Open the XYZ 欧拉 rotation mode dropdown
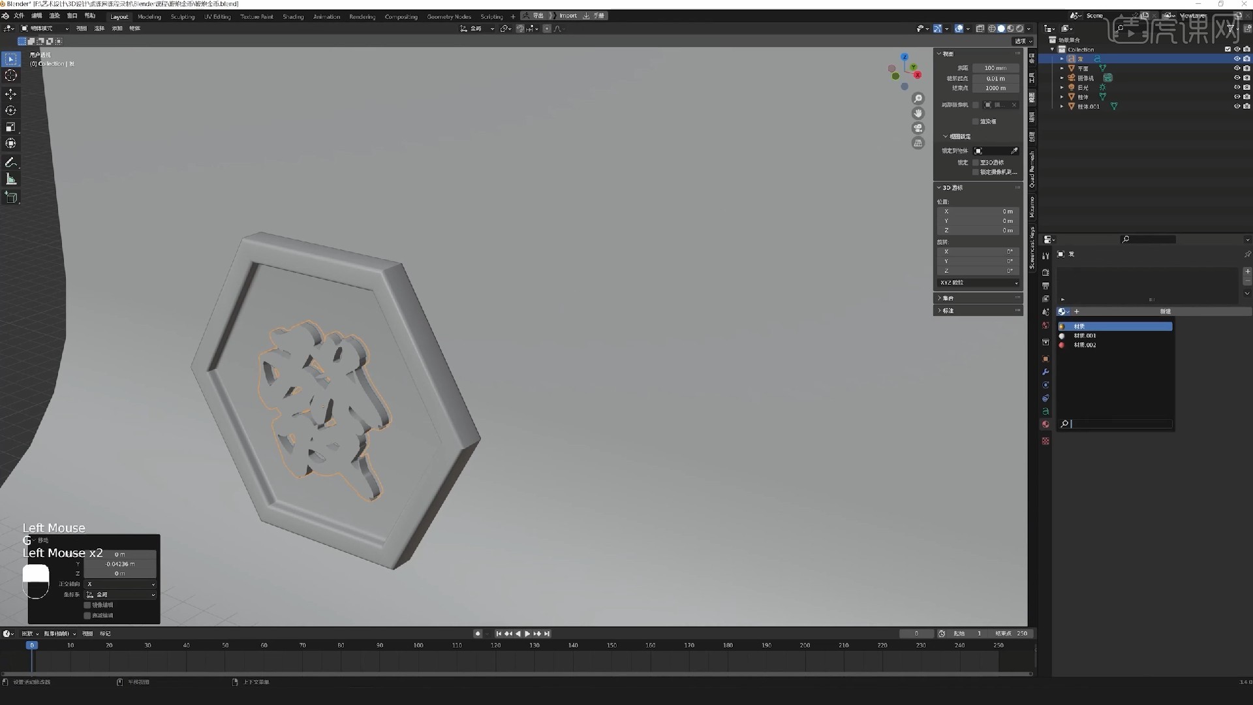 pos(979,283)
